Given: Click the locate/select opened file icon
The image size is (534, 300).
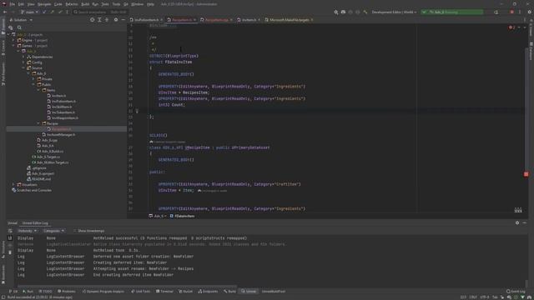Looking at the screenshot, I should (93, 20).
